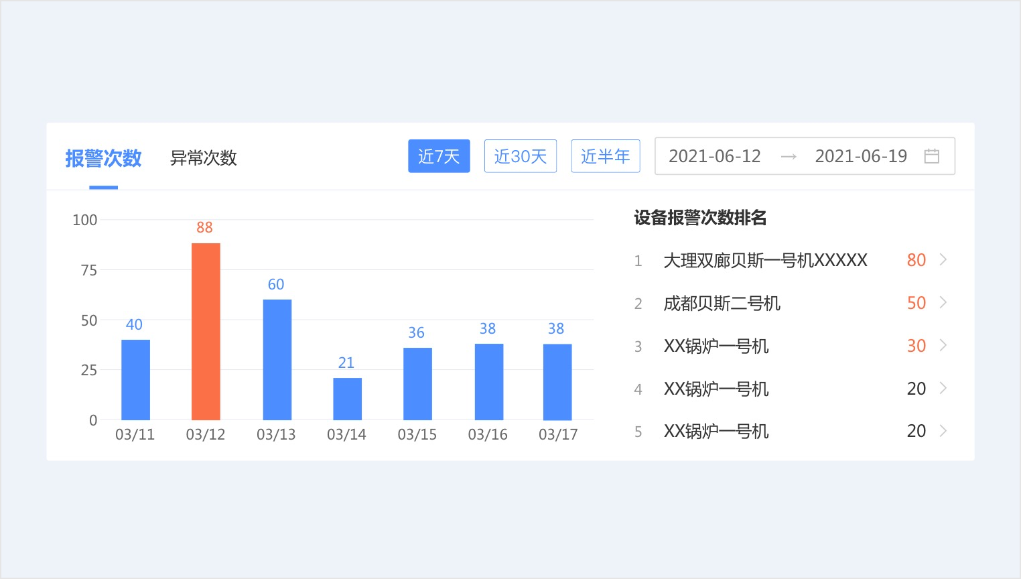Select the 近30天 filter button
Image resolution: width=1021 pixels, height=579 pixels.
click(521, 156)
